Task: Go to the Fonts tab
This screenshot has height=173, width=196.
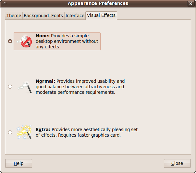Action: [57, 16]
